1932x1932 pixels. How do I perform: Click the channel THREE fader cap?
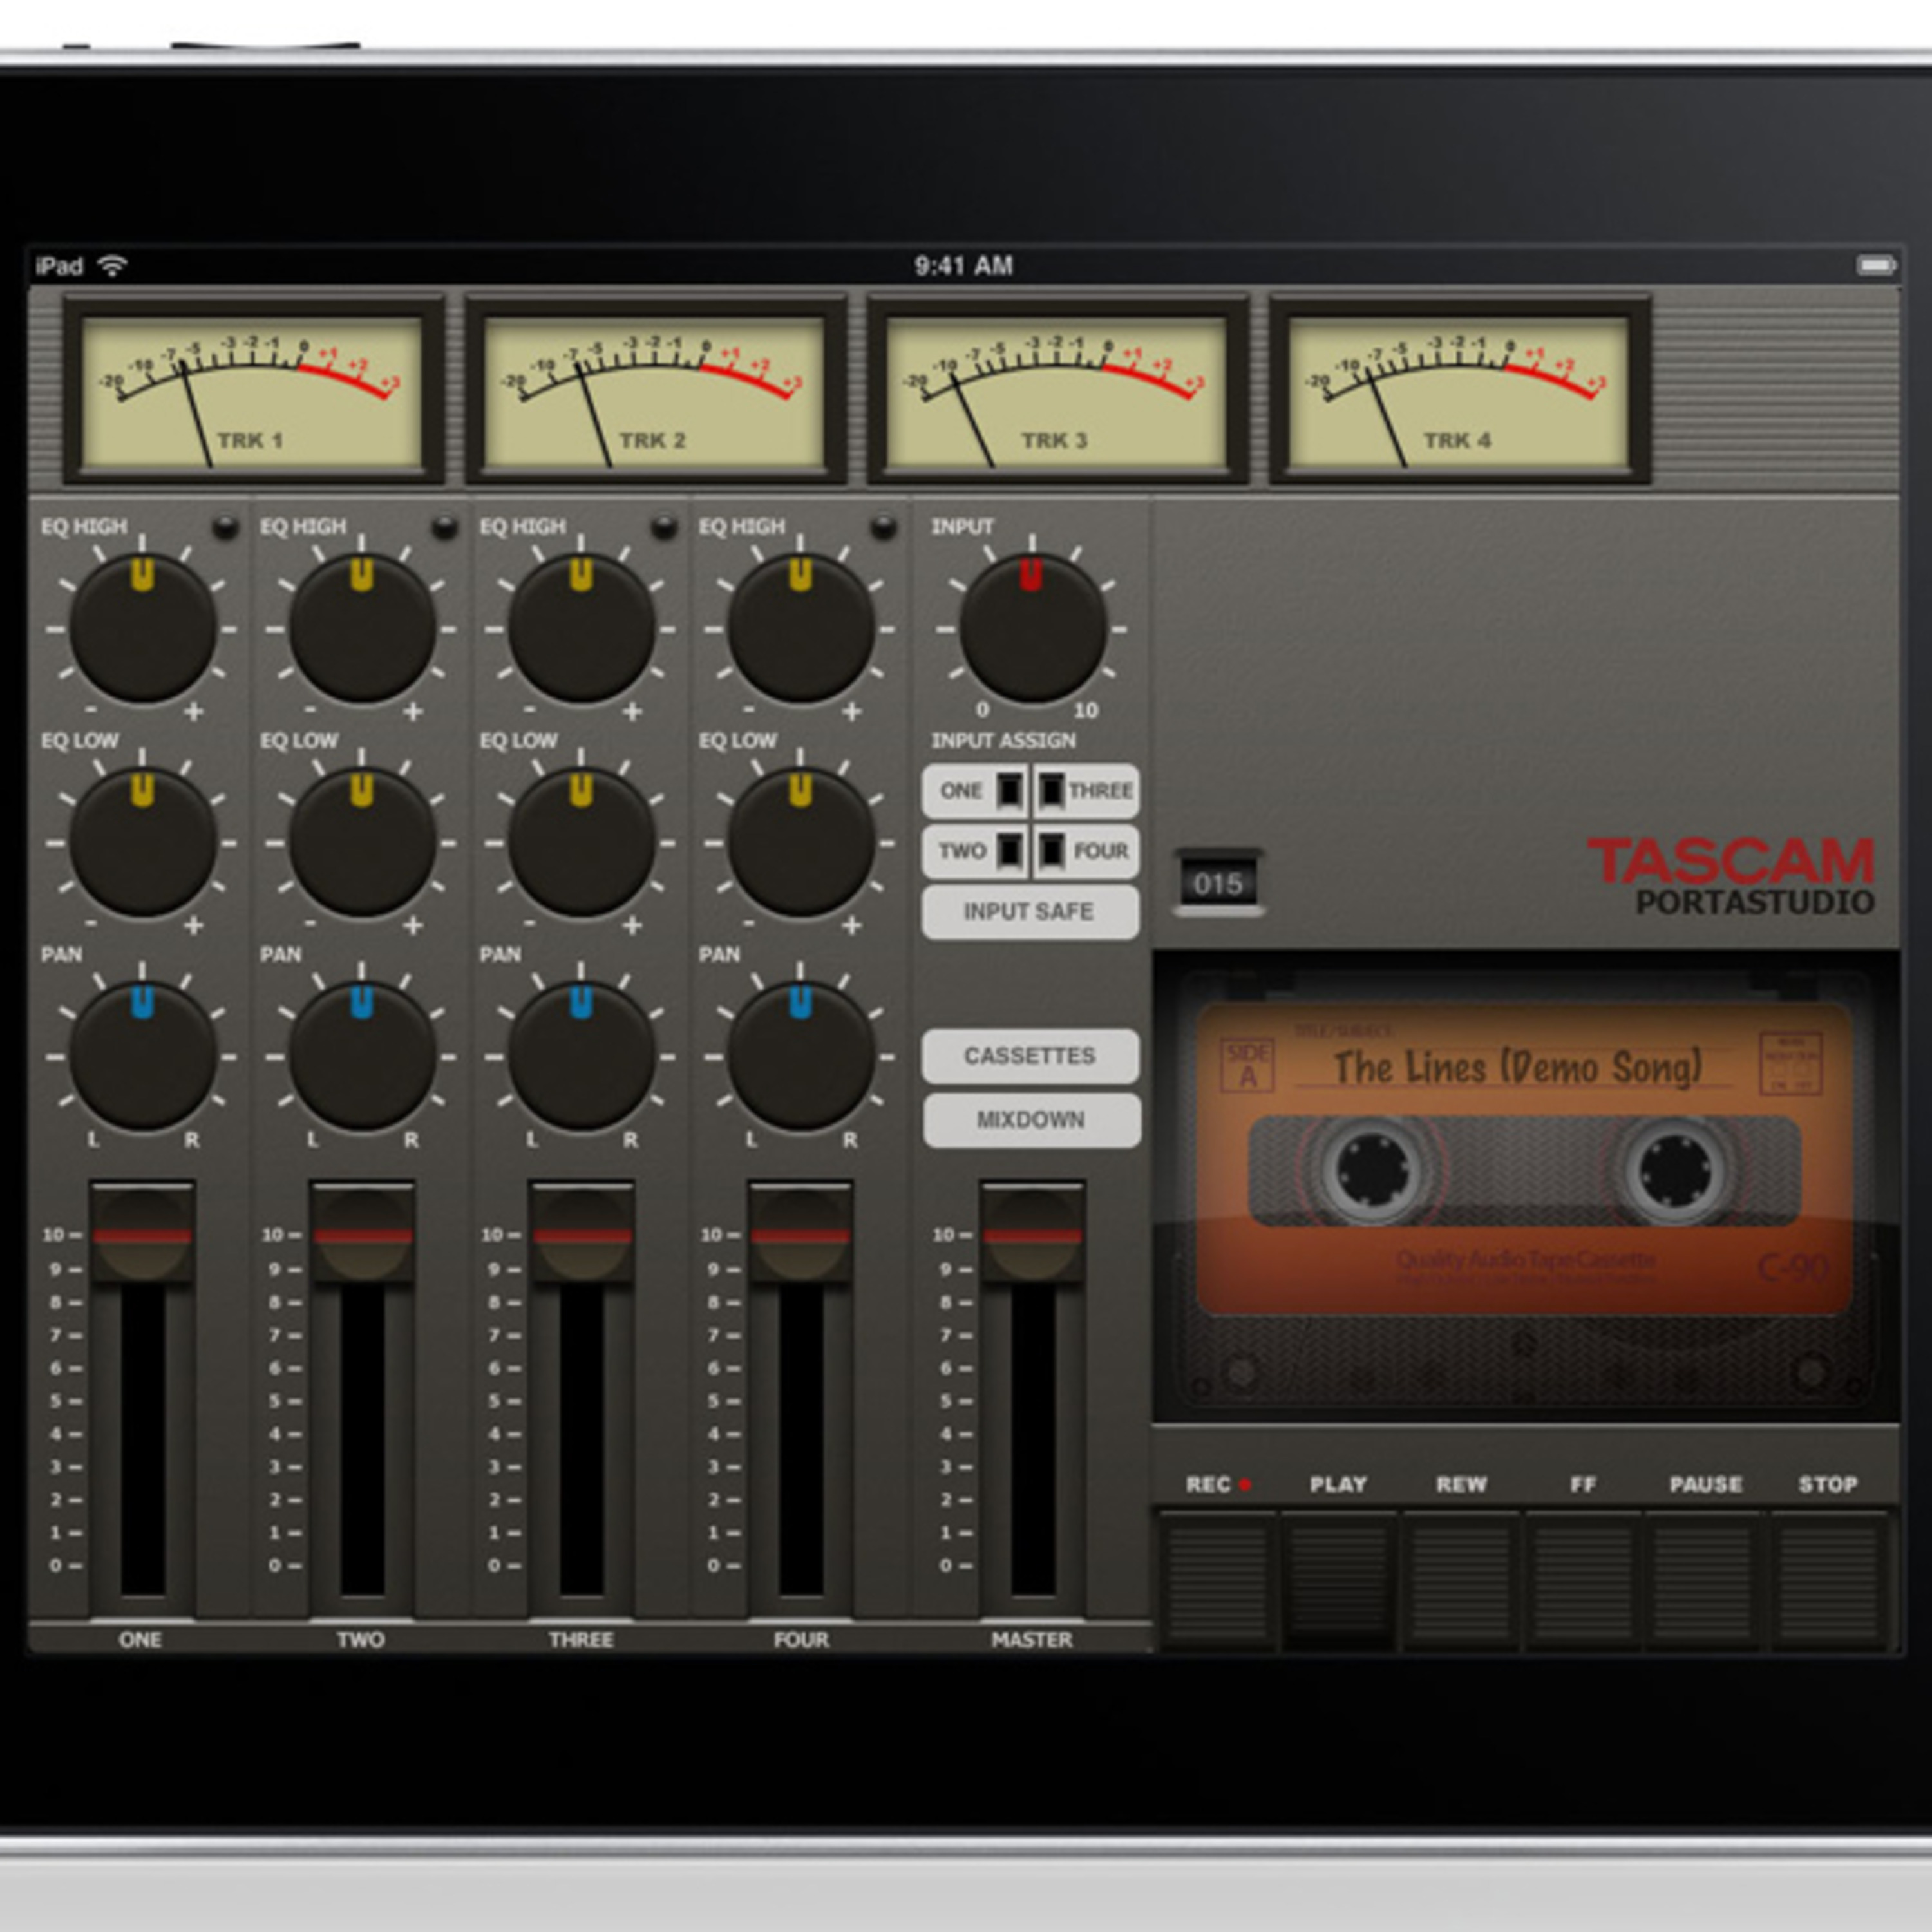pos(581,1234)
